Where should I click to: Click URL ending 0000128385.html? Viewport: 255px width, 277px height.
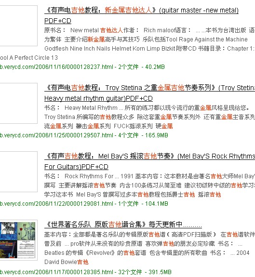click(56, 272)
